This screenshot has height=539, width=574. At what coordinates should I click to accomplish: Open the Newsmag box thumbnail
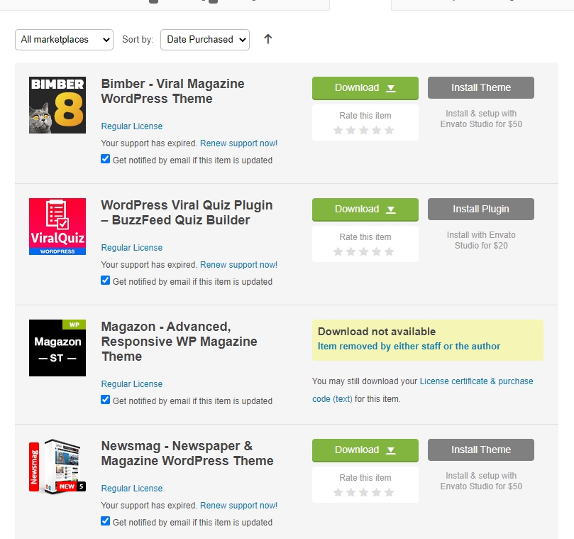57,467
